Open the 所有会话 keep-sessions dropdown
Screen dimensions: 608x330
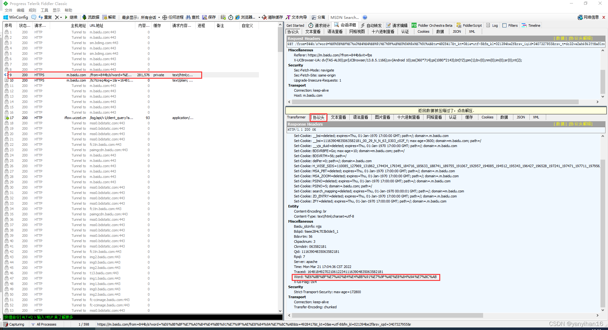pos(150,17)
